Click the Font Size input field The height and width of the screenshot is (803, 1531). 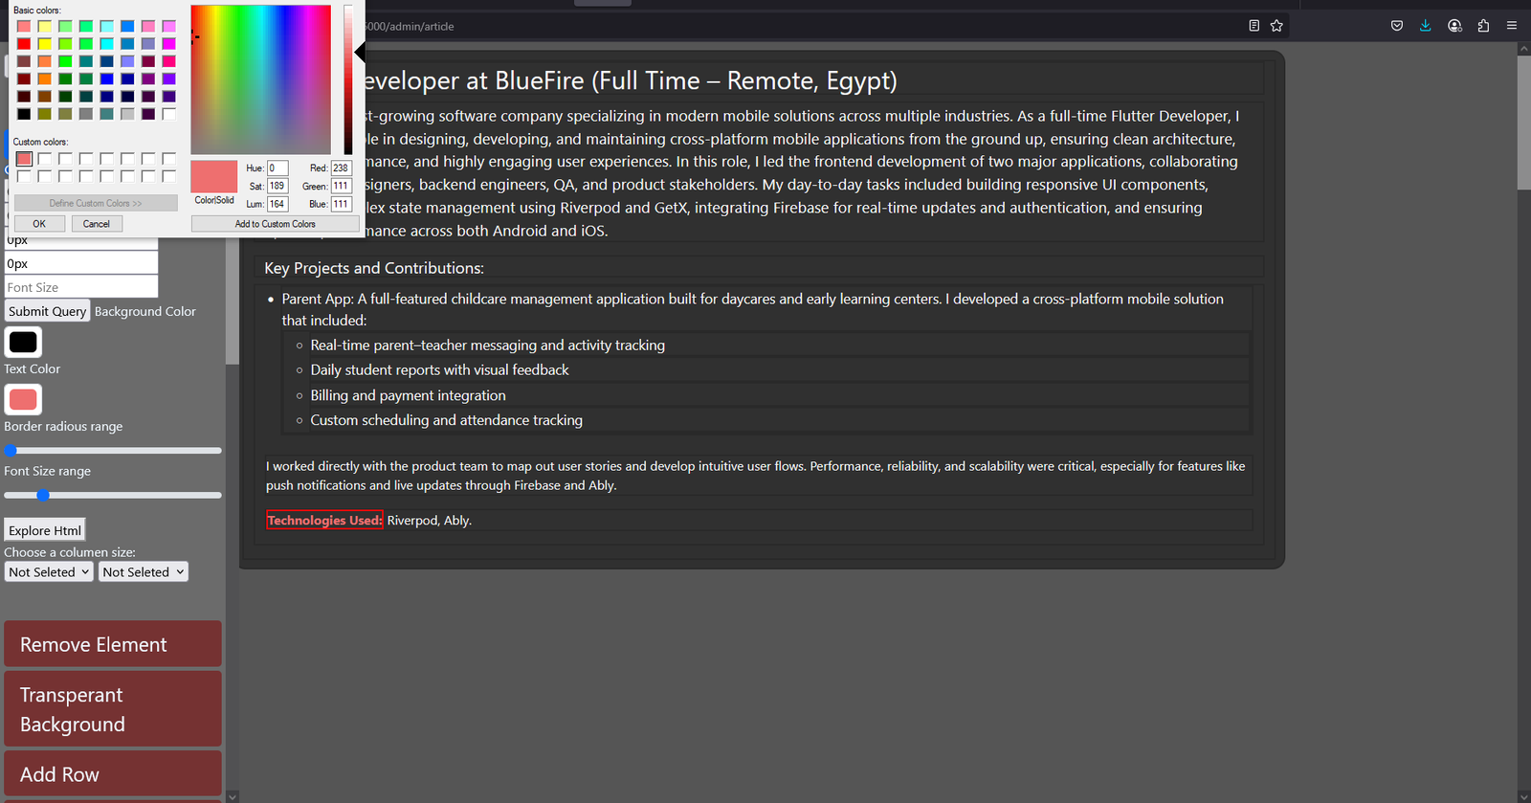coord(81,287)
